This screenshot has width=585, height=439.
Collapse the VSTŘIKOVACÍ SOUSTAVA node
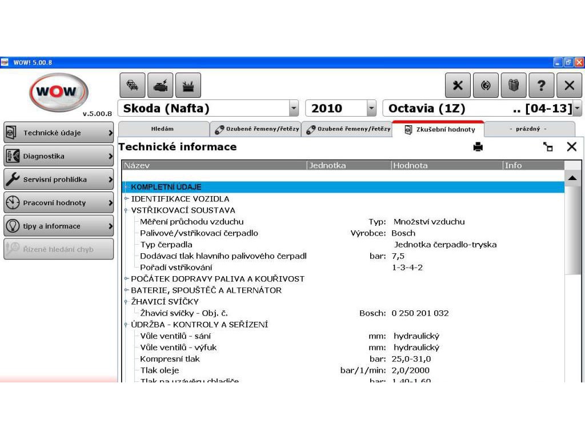[126, 210]
